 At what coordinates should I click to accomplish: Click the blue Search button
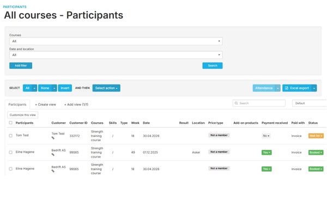(x=213, y=65)
